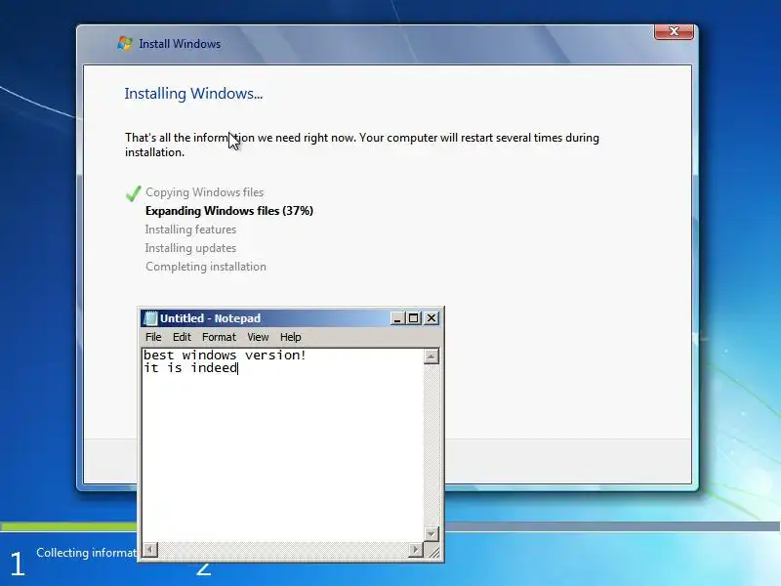This screenshot has width=781, height=586.
Task: Click 'Expanding Windows files (37%)' step
Action: coord(229,211)
